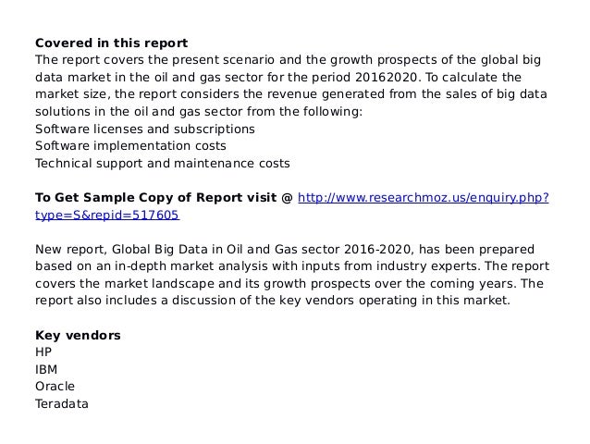Viewport: 590px width, 444px height.
Task: Click 'Software licenses and subscriptions' line
Action: tap(144, 129)
